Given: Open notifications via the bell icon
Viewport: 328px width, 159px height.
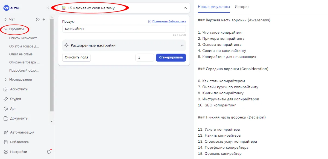Looking at the screenshot, I should coord(49,152).
